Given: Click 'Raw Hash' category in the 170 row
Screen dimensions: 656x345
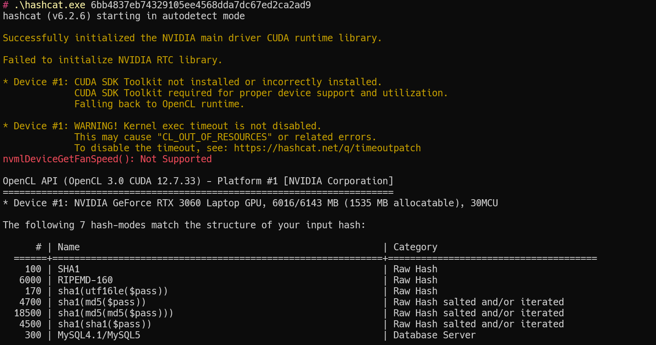Looking at the screenshot, I should [415, 291].
